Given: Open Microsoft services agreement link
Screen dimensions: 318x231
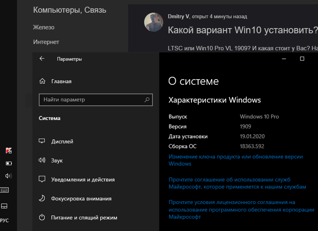Looking at the screenshot, I should coord(237,183).
